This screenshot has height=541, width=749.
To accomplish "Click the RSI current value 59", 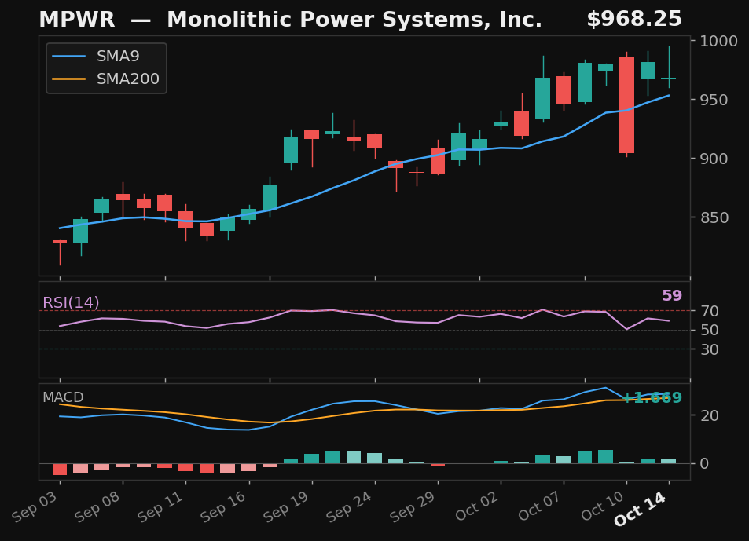I will (672, 296).
